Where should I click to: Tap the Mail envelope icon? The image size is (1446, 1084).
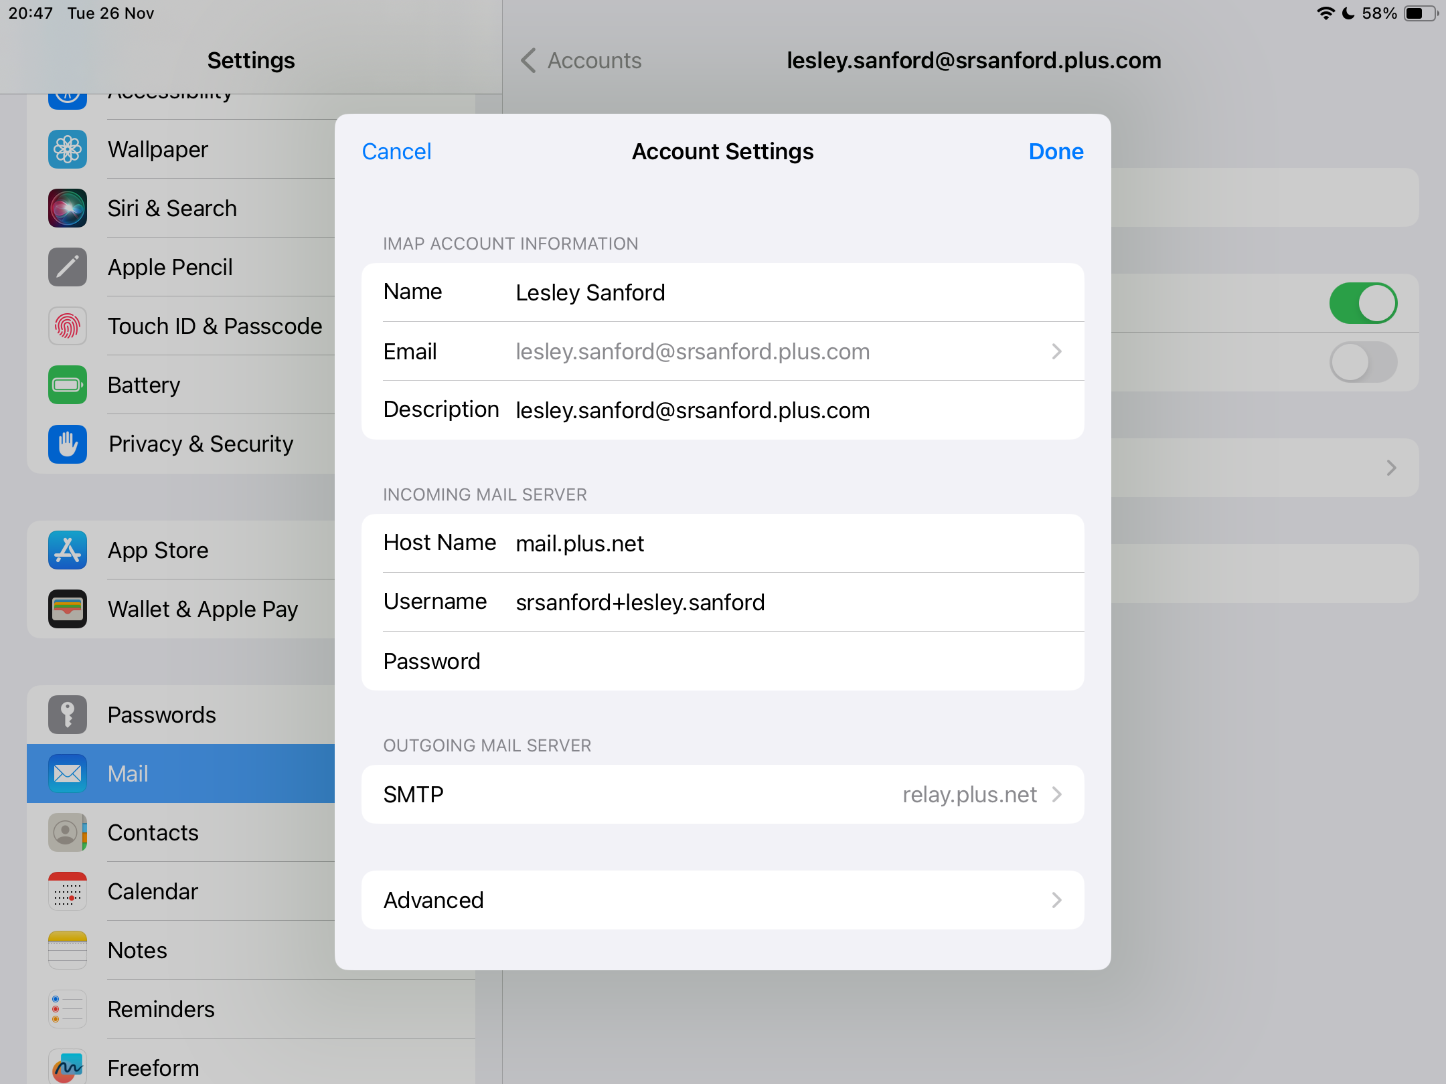click(68, 774)
